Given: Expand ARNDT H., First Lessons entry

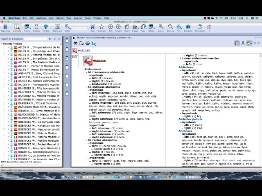Looking at the screenshot, I should [x=8, y=77].
